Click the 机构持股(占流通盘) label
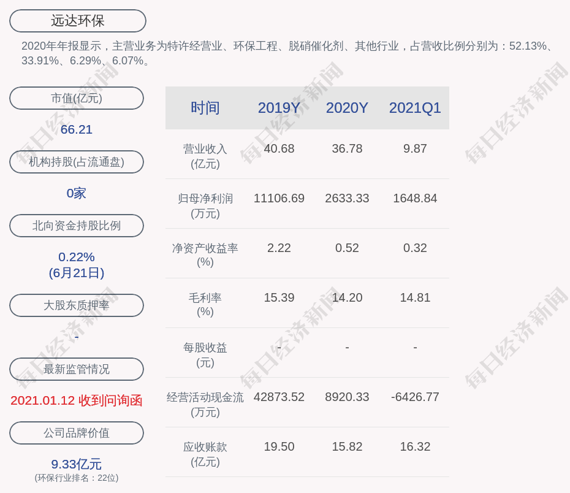This screenshot has width=570, height=493. point(77,161)
